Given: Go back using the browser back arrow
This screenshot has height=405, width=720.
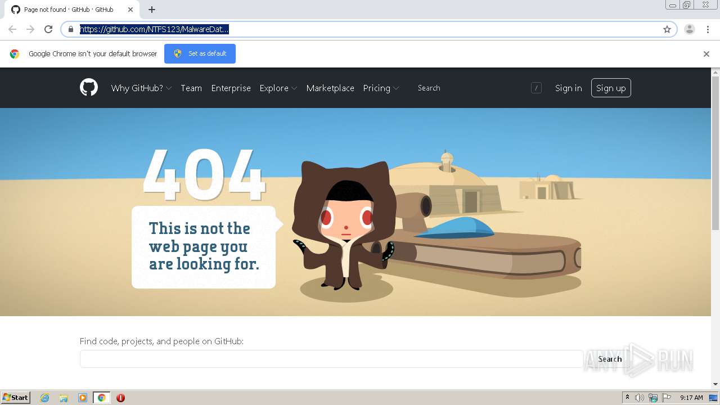Looking at the screenshot, I should (x=12, y=29).
